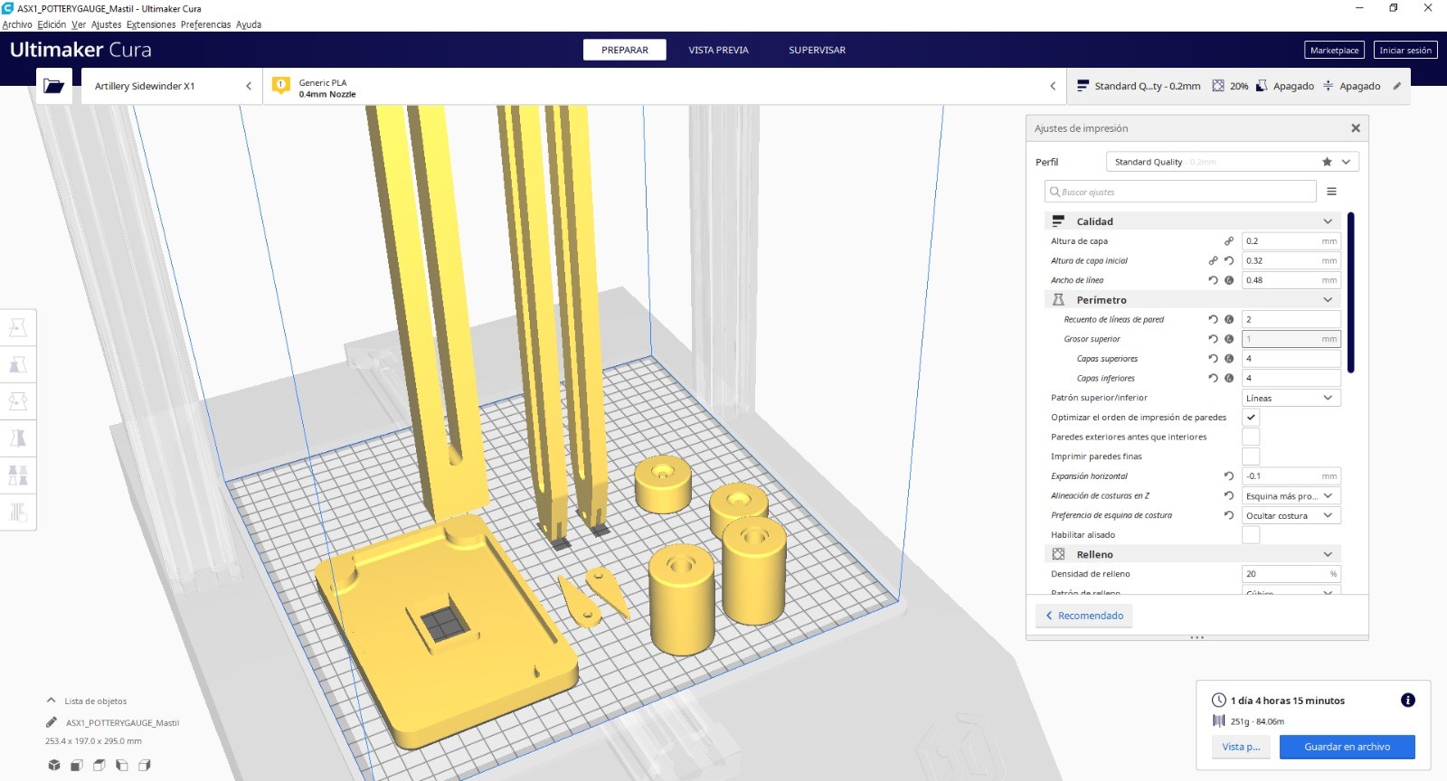This screenshot has height=781, width=1447.
Task: Reset the Ancho de línea value
Action: [x=1213, y=280]
